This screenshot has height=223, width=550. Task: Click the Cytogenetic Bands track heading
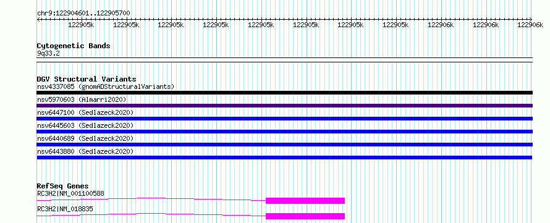point(74,46)
